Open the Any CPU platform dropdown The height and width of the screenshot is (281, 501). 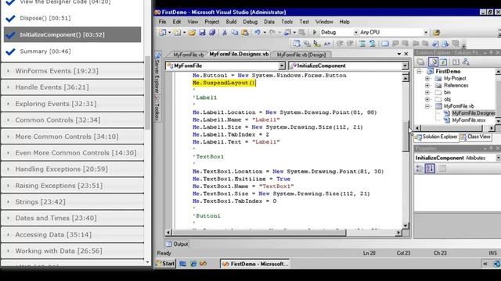[x=426, y=33]
